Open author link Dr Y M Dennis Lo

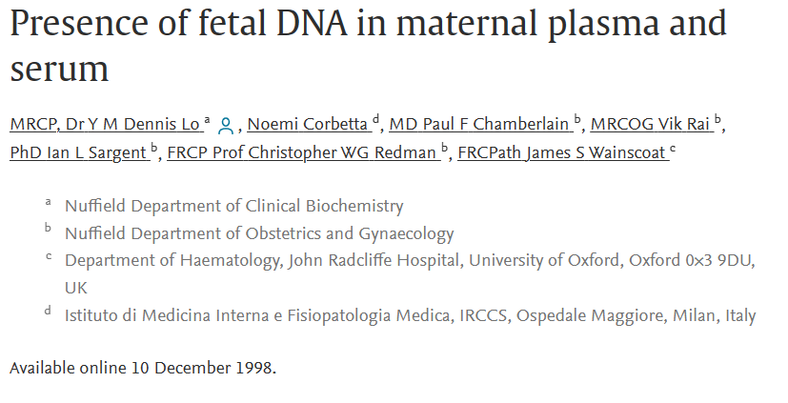(x=105, y=124)
